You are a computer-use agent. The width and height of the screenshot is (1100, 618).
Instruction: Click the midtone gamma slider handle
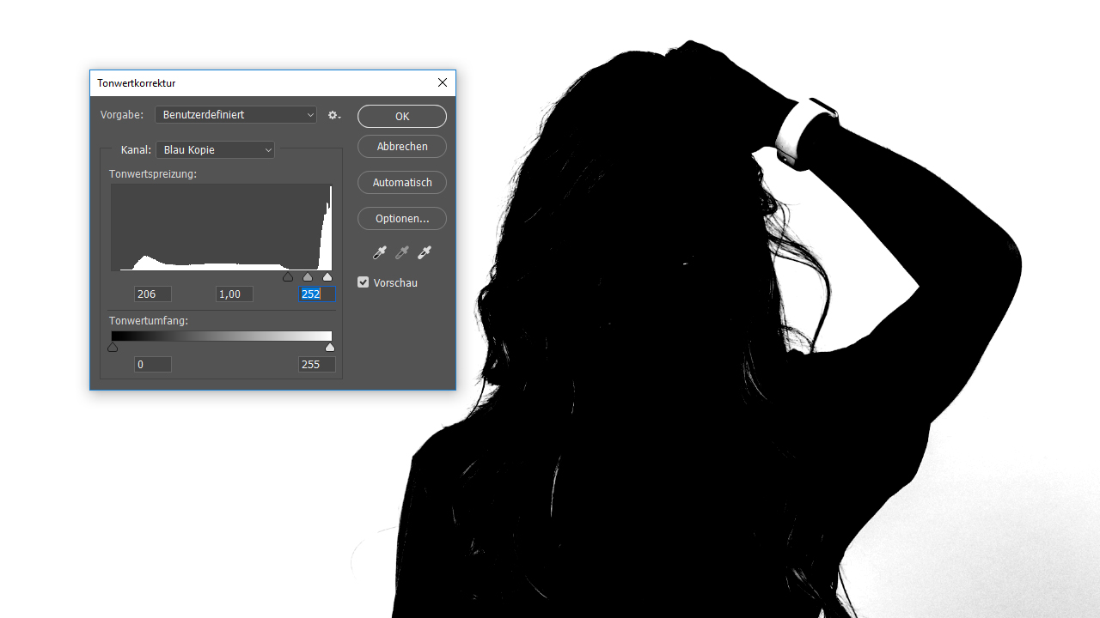coord(308,277)
